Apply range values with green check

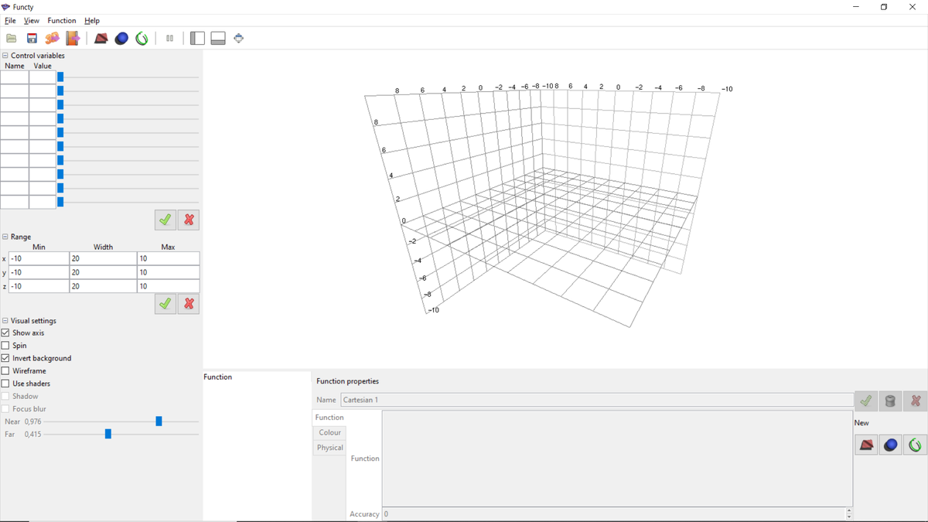point(165,304)
